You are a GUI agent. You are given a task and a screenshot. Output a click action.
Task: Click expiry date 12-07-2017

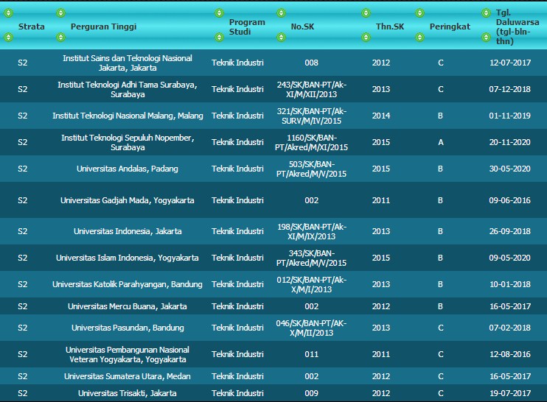[x=510, y=63]
